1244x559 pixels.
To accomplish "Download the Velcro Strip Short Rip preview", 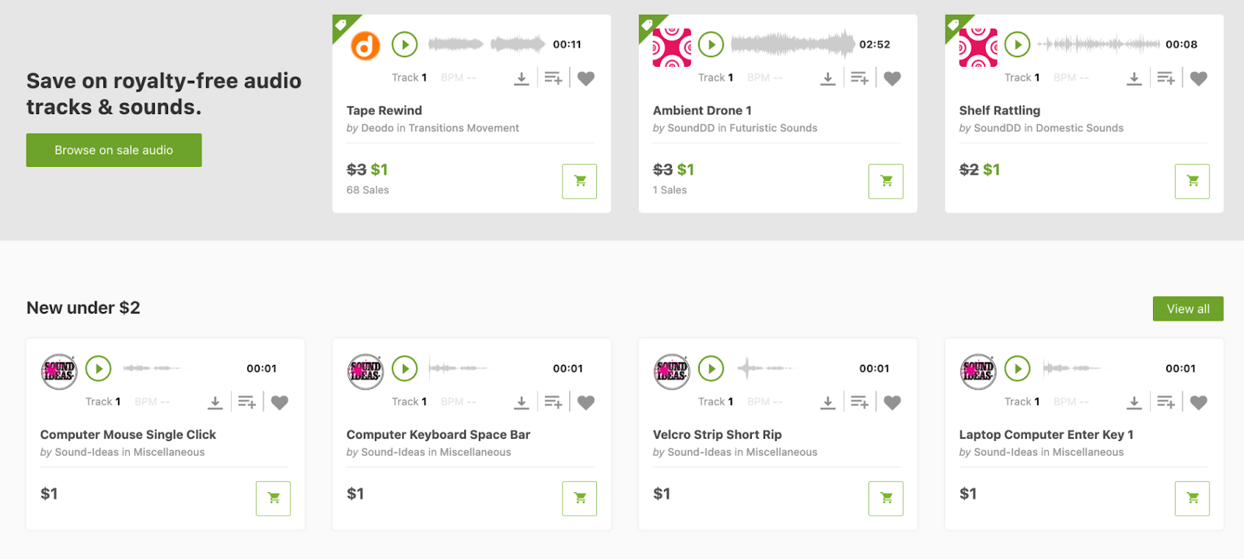I will tap(828, 402).
